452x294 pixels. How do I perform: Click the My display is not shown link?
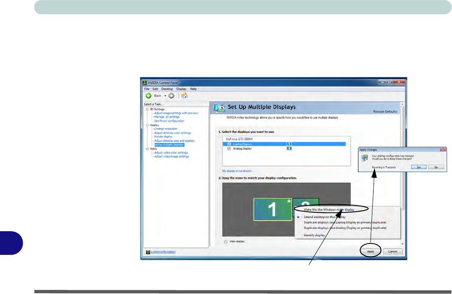point(238,171)
